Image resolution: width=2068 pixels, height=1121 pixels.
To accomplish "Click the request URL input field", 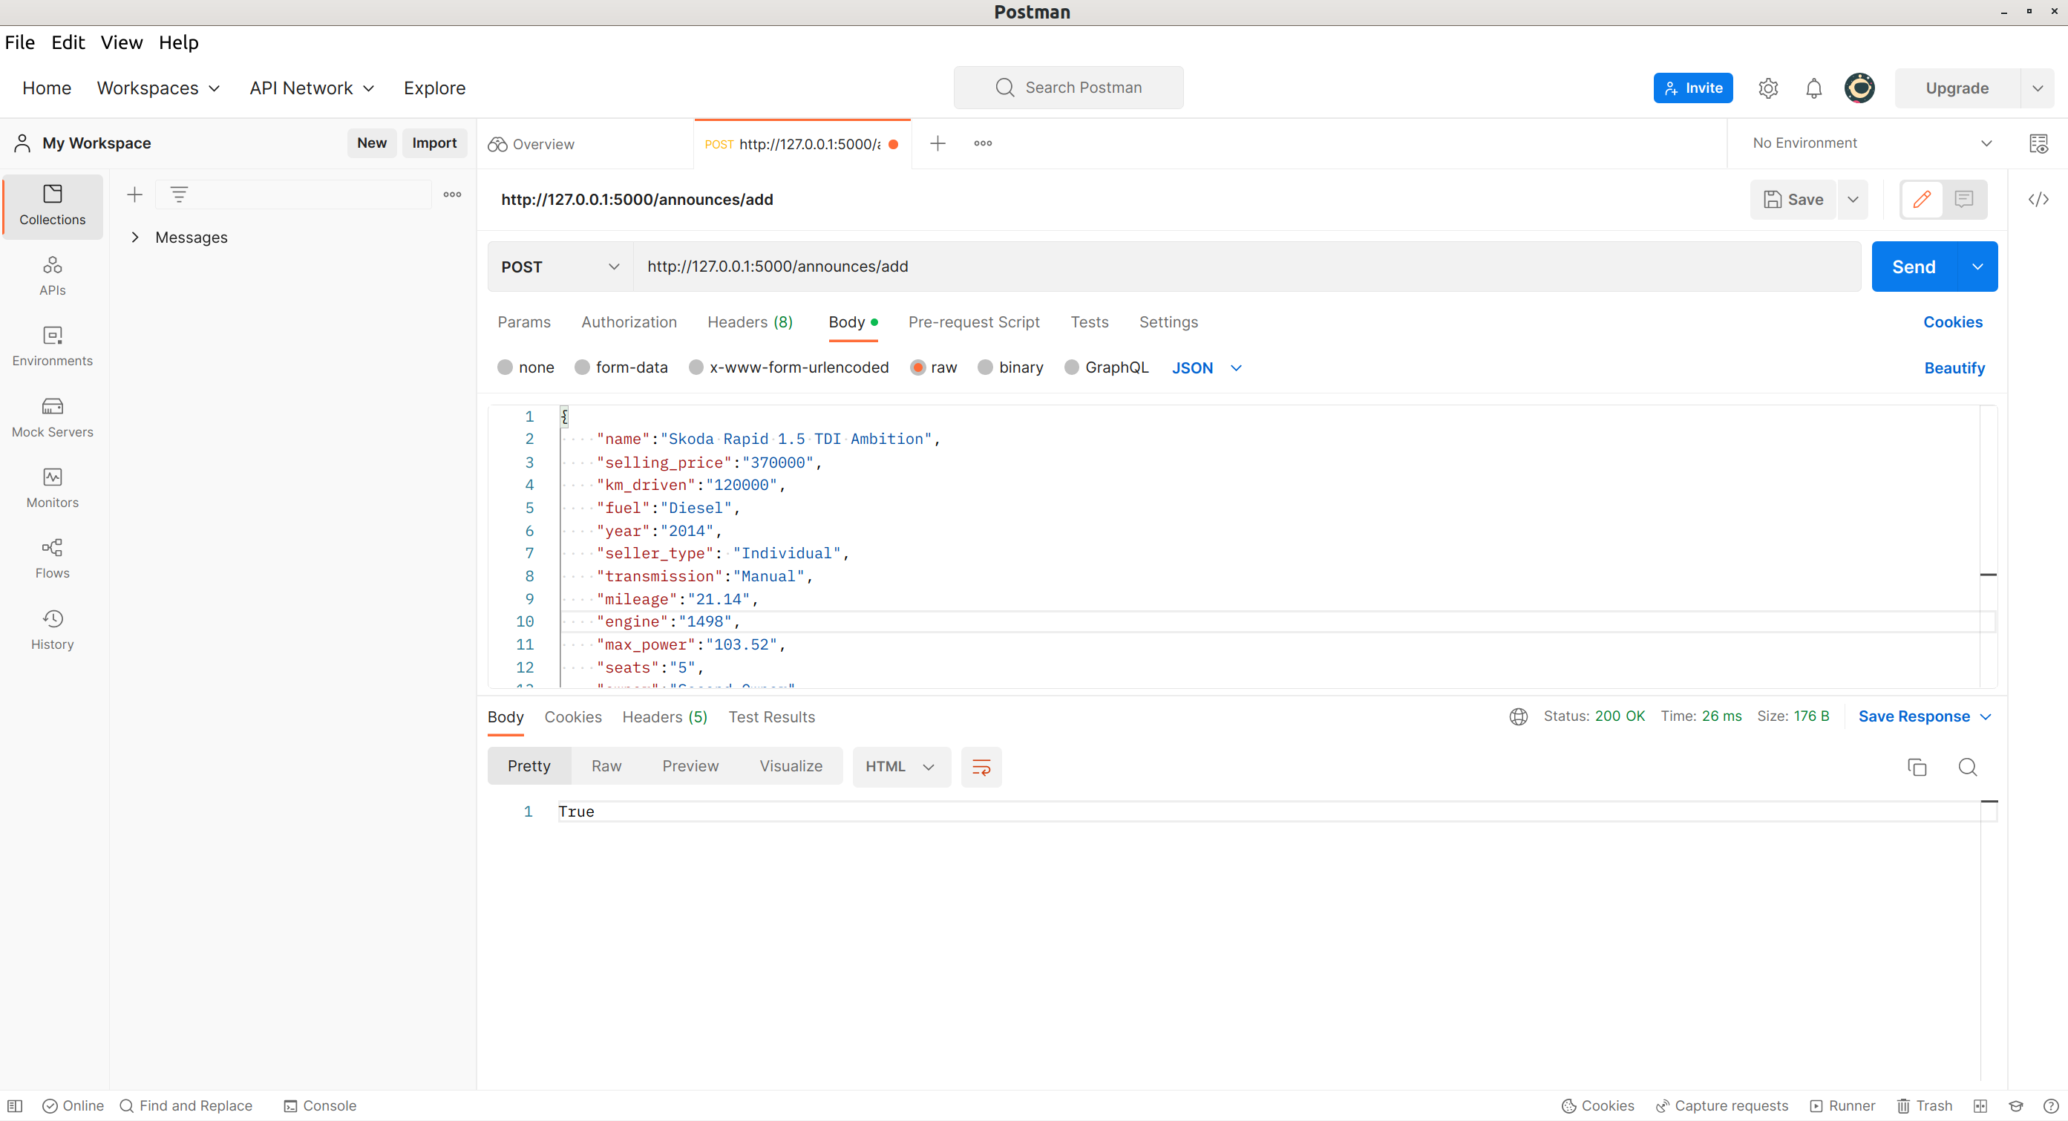I will [1244, 267].
